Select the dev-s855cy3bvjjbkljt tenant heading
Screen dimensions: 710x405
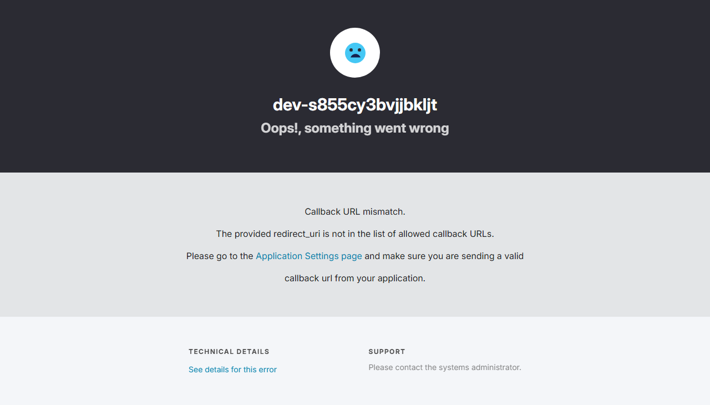[355, 105]
